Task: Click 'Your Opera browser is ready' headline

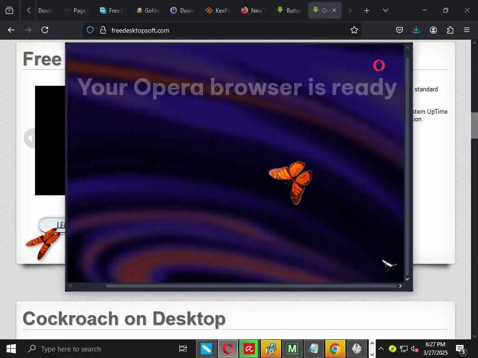Action: coord(237,87)
